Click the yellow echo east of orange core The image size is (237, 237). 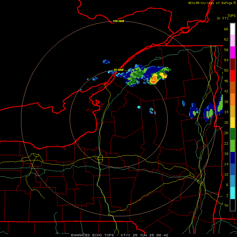point(163,75)
